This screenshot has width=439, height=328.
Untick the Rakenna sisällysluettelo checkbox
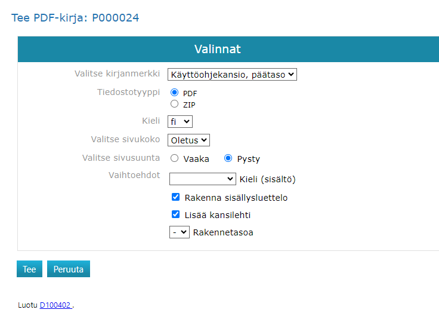[x=176, y=197]
